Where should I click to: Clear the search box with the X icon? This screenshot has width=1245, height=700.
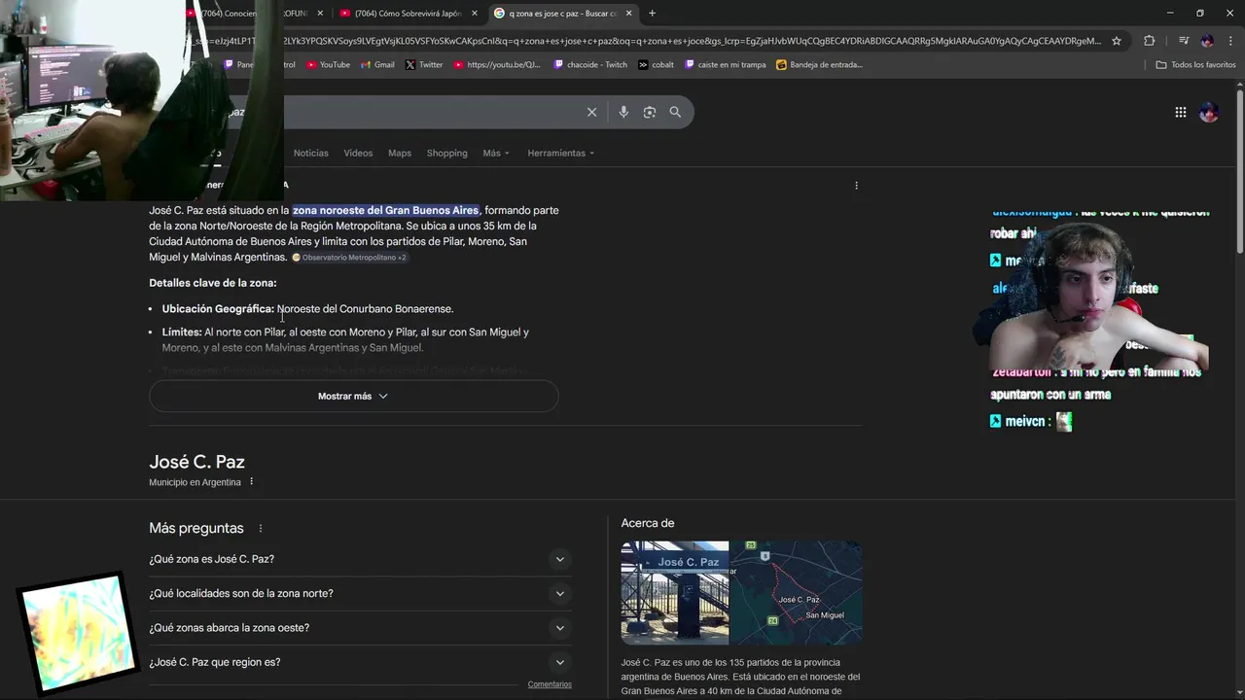(x=591, y=112)
